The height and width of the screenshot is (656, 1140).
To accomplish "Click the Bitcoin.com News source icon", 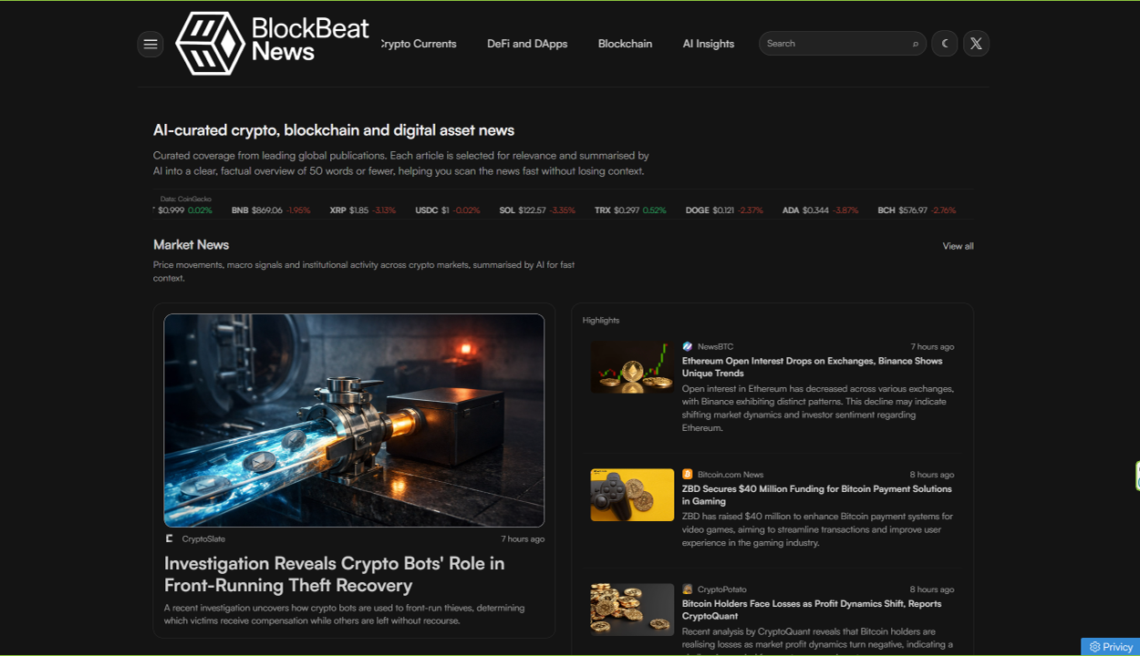I will point(688,475).
